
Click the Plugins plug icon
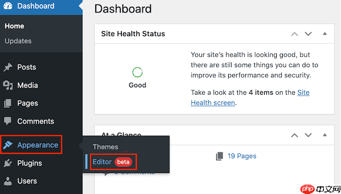[8, 163]
